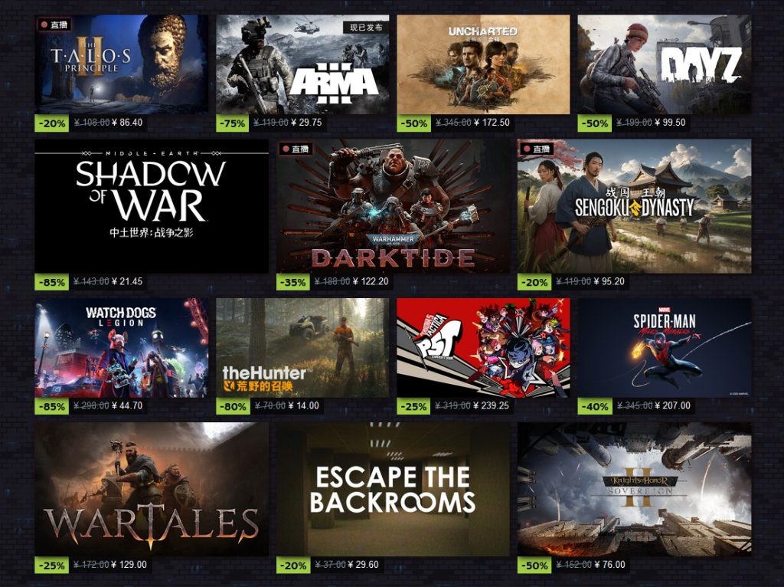Image resolution: width=784 pixels, height=587 pixels.
Task: Select the Uncharted collection thumbnail
Action: click(x=483, y=64)
